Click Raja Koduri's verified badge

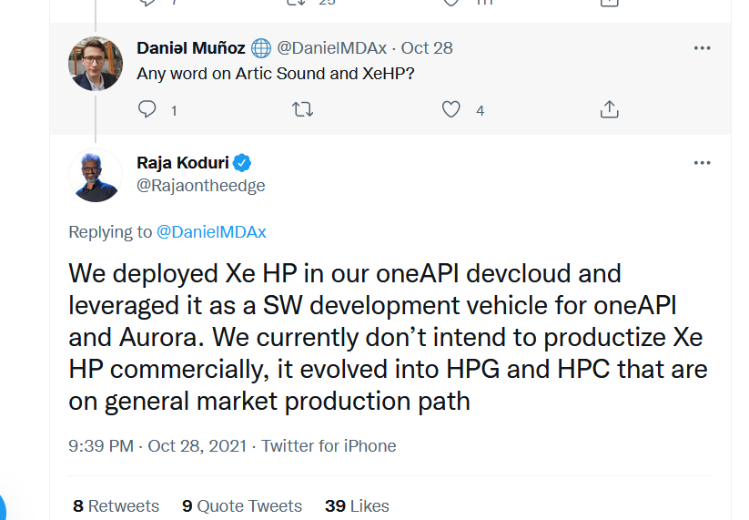coord(243,163)
